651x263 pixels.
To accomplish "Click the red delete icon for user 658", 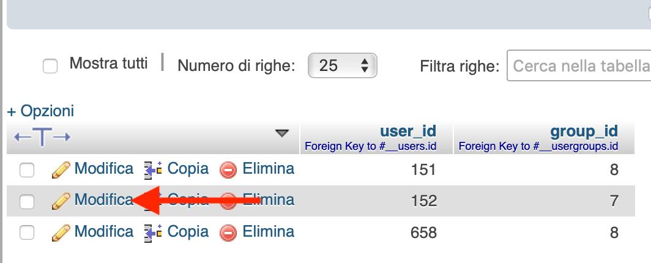I will (228, 232).
